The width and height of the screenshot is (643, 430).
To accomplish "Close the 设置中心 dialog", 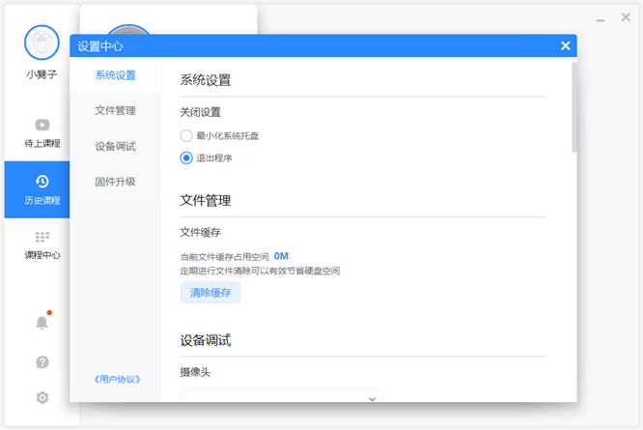I will (x=566, y=45).
